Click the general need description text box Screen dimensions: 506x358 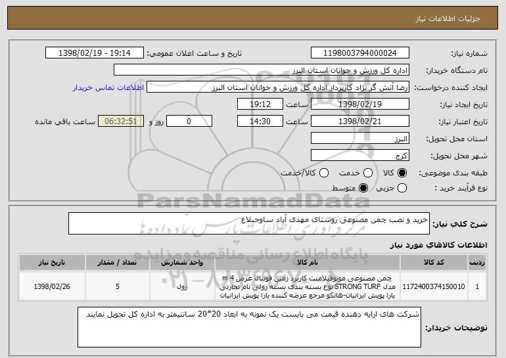tap(249, 223)
